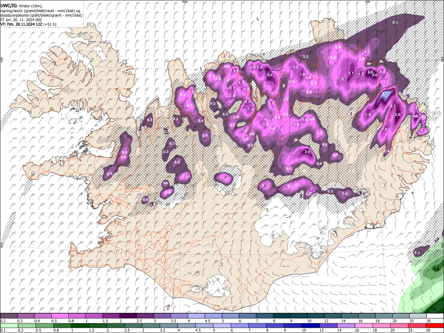444x333 pixels.
Task: Click the "0.1" label on the rain scale
Action: coord(3,331)
